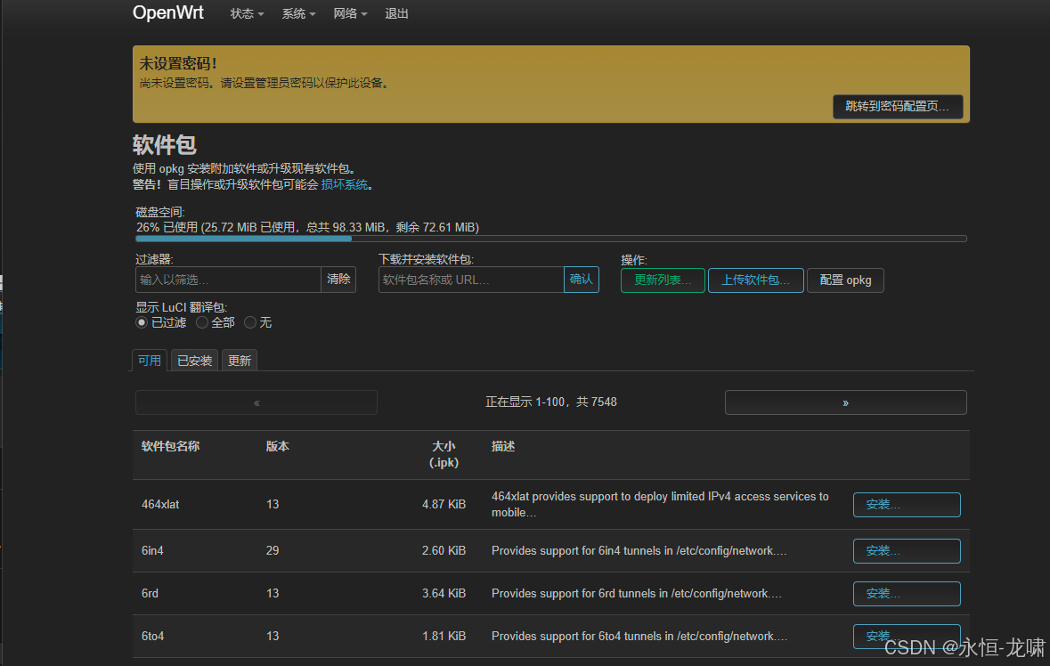
Task: Click 退出 to log out
Action: (396, 14)
